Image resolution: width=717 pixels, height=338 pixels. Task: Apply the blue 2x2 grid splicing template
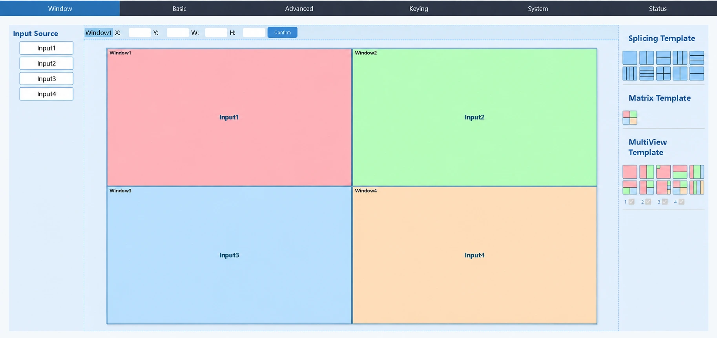(663, 73)
